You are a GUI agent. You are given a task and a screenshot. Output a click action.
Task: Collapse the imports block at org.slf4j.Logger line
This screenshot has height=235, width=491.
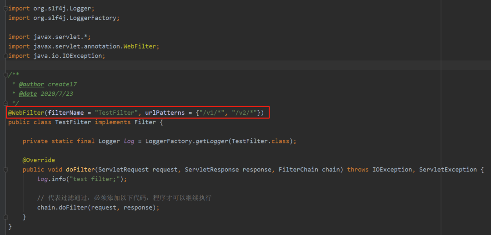coord(5,8)
